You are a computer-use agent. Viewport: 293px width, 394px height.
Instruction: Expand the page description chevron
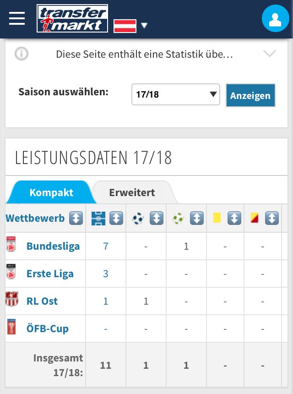tap(270, 53)
